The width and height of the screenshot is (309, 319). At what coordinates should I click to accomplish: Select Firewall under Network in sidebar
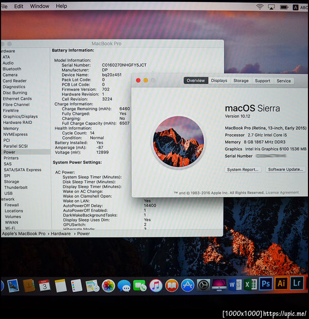click(12, 205)
